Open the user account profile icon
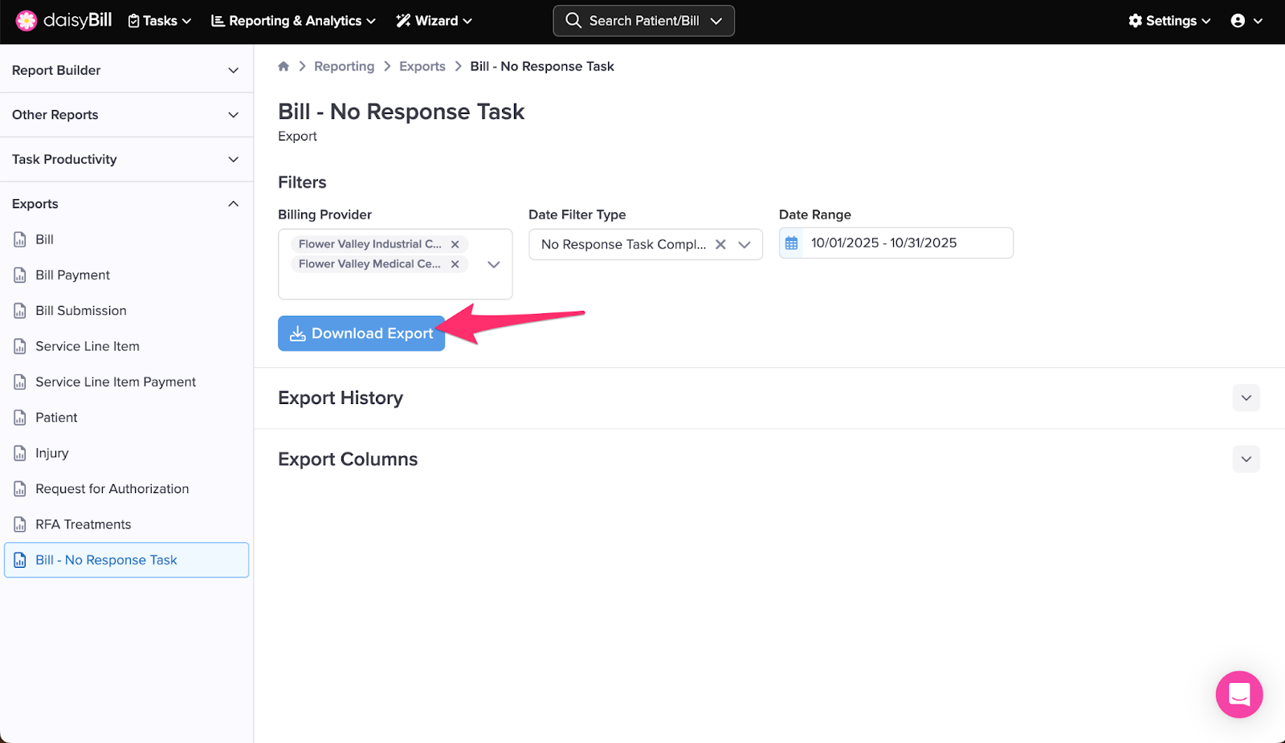This screenshot has height=743, width=1285. coord(1238,21)
